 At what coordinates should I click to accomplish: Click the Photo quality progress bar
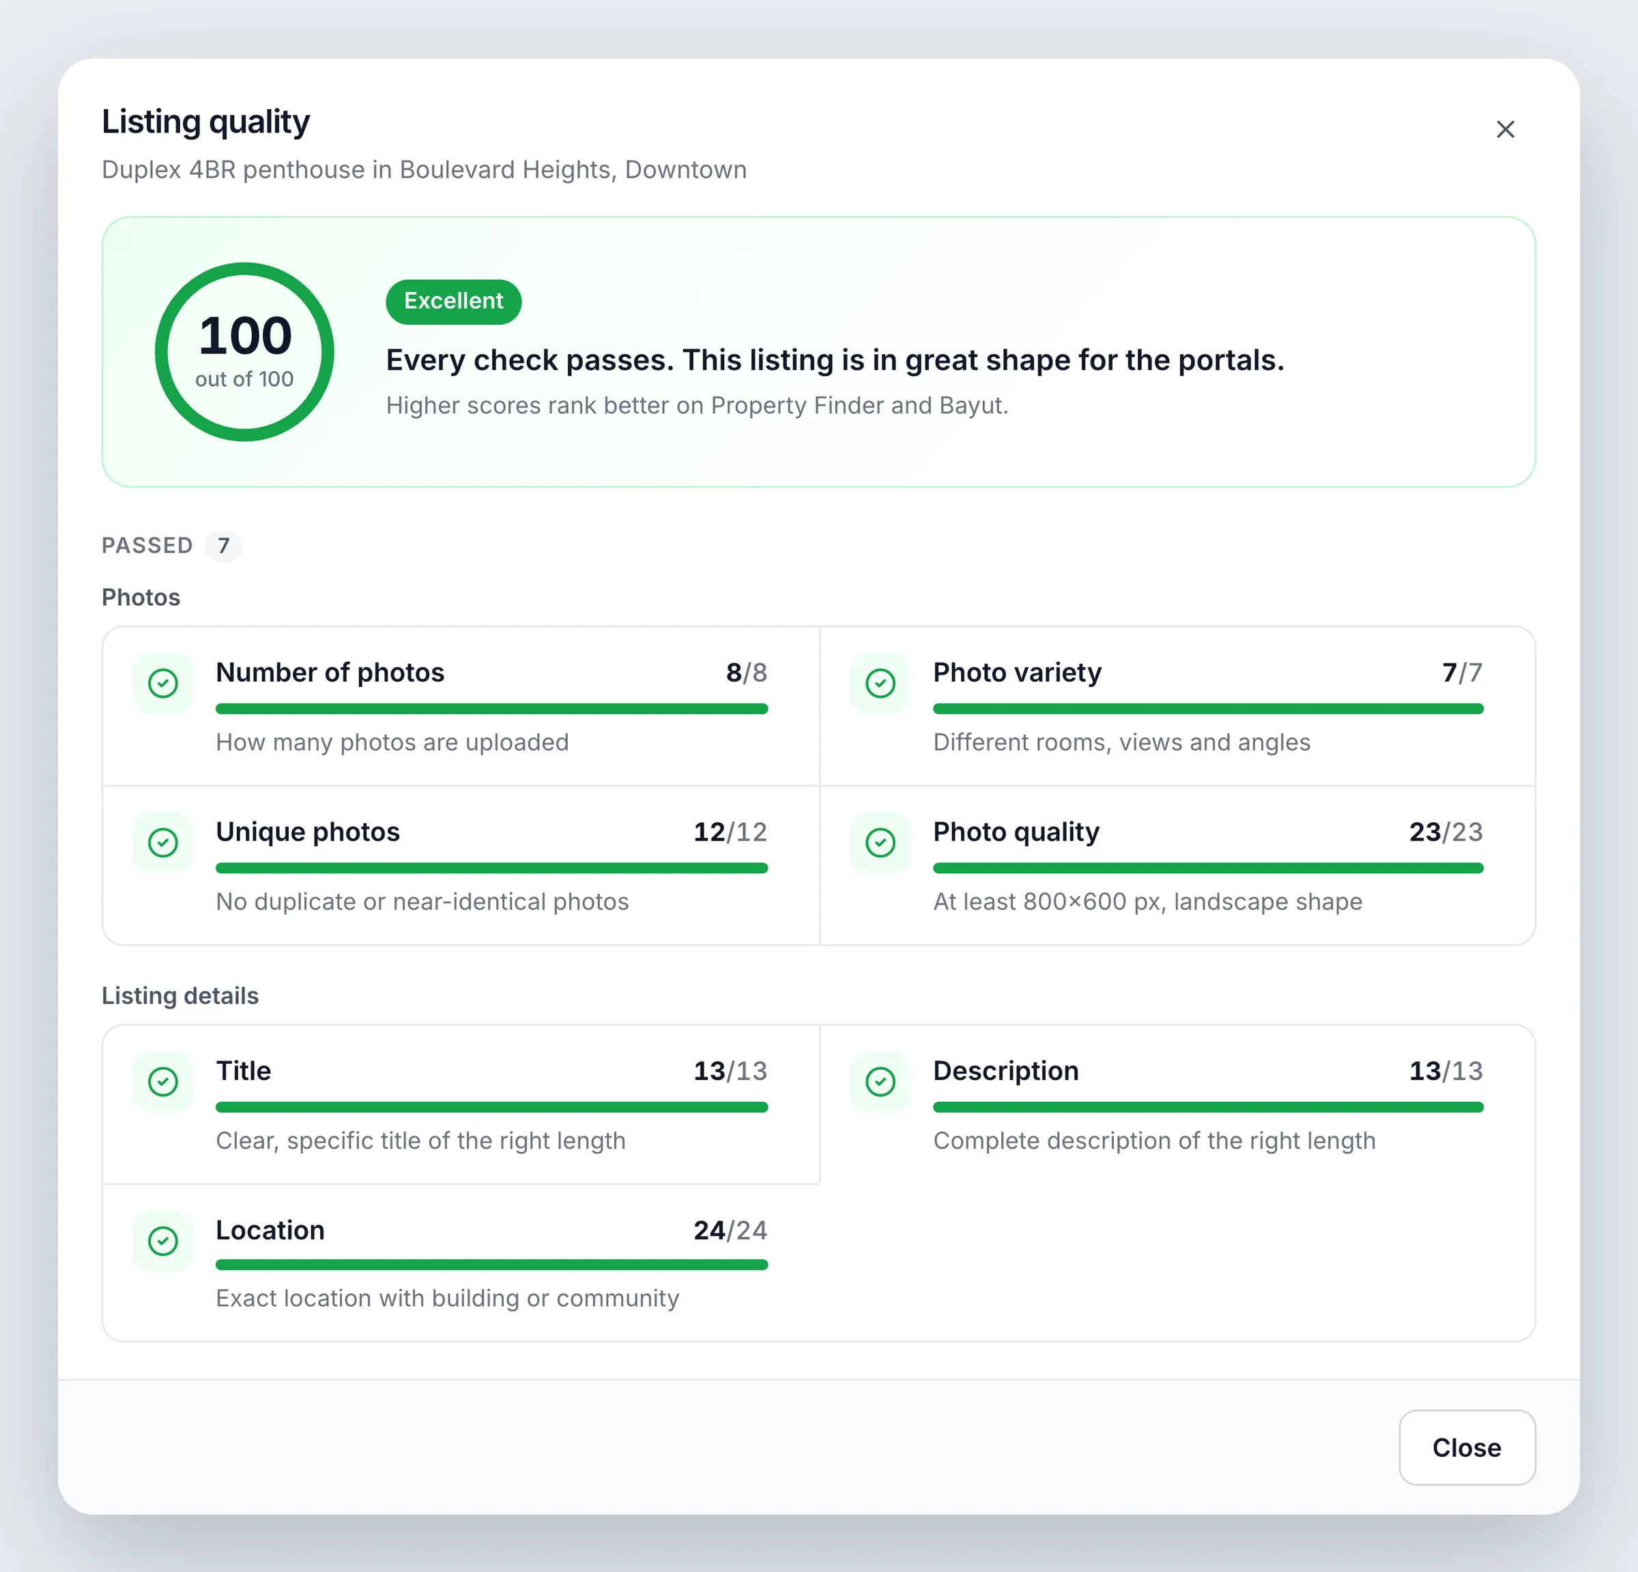(x=1209, y=868)
